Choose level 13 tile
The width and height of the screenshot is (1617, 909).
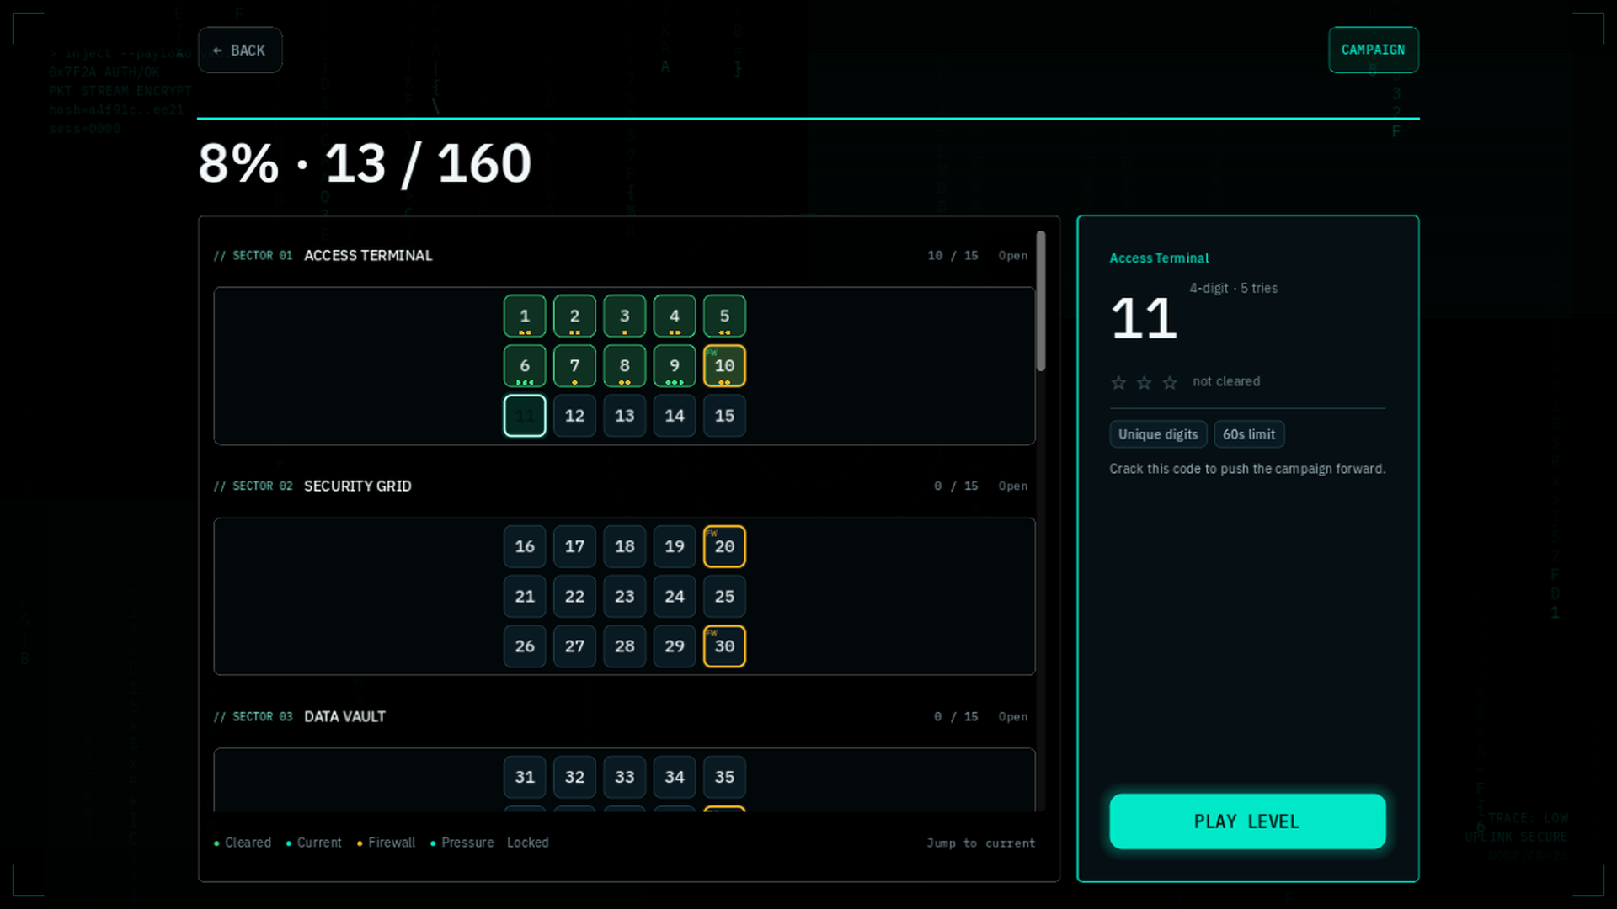(x=625, y=416)
